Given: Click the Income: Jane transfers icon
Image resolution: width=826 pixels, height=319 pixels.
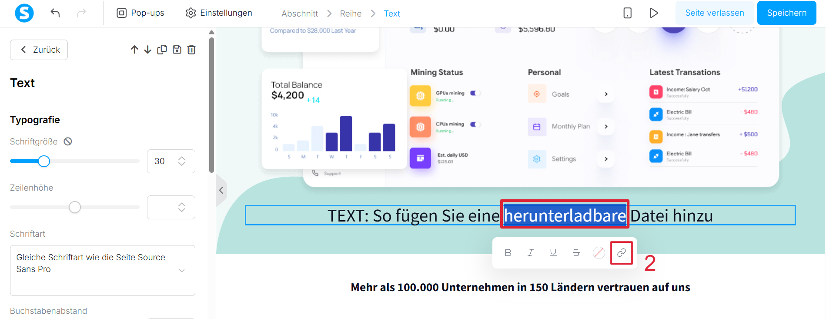Looking at the screenshot, I should pos(656,137).
